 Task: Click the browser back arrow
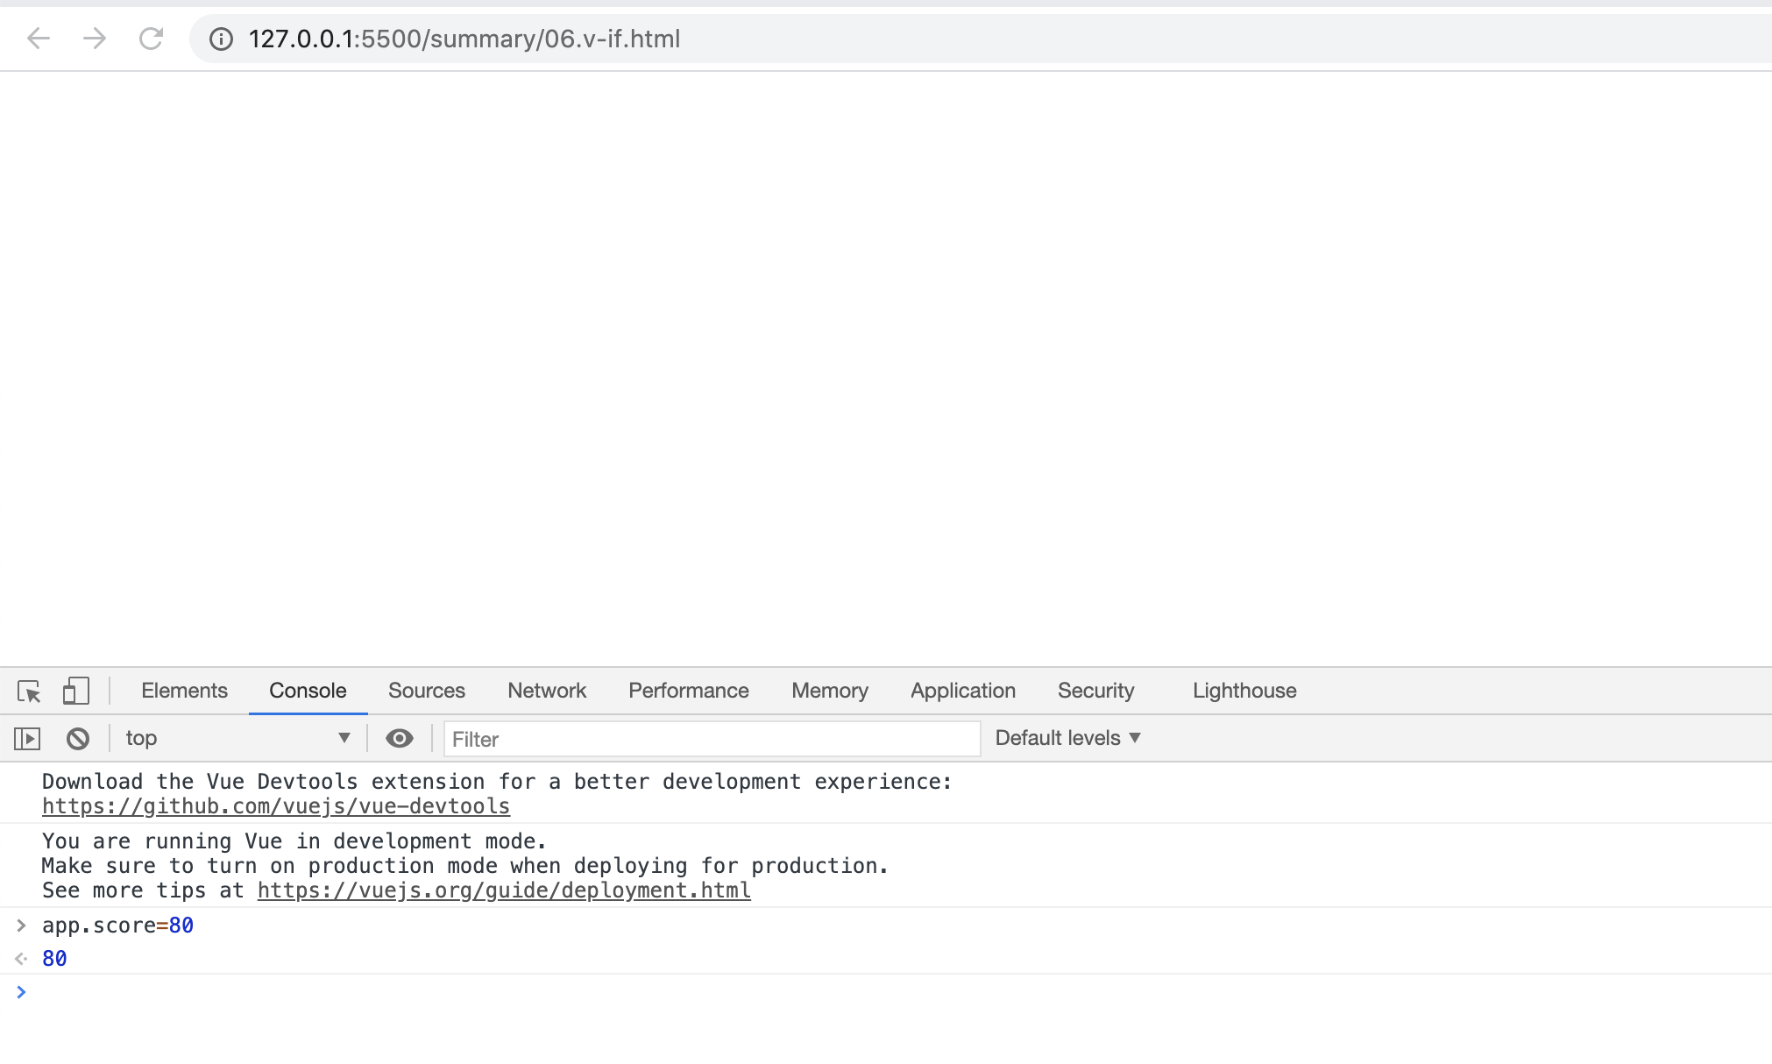pos(39,39)
